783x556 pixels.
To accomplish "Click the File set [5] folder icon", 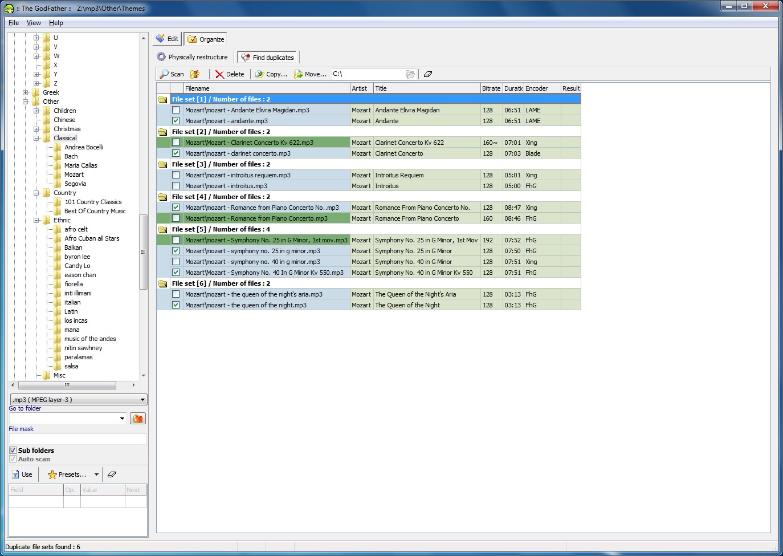I will point(163,229).
